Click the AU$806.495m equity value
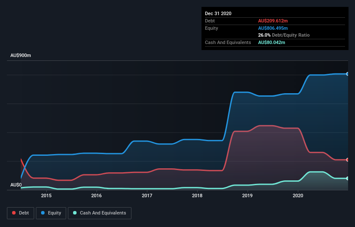This screenshot has height=227, width=355. [273, 28]
